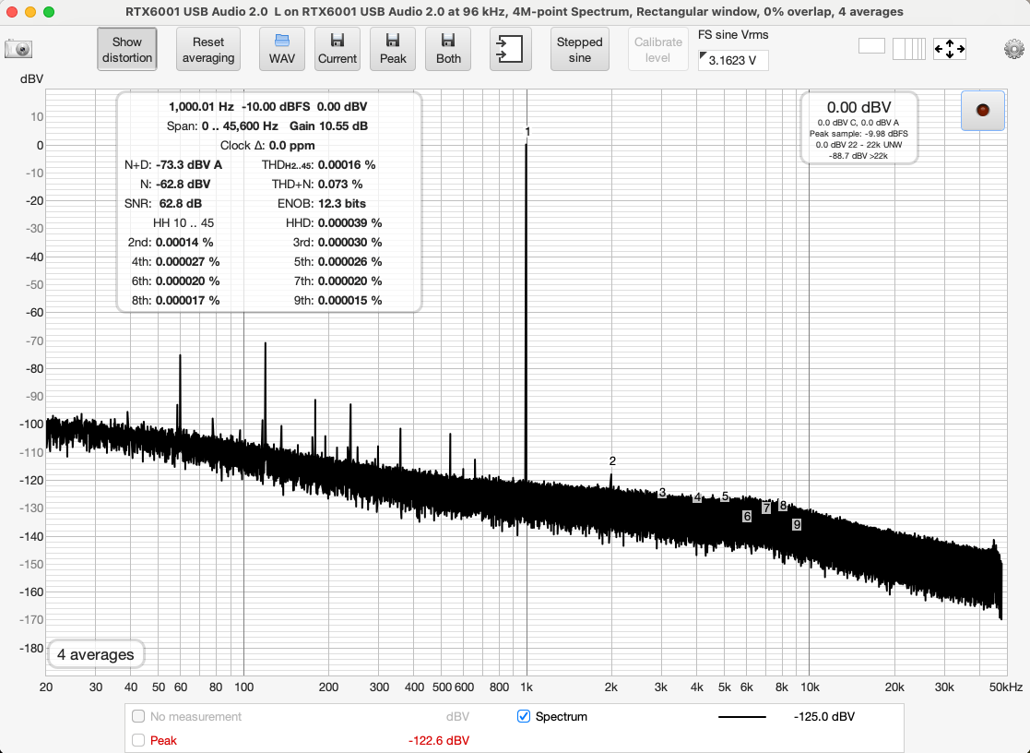
Task: Click the THD+N 0.073 % value
Action: (340, 185)
